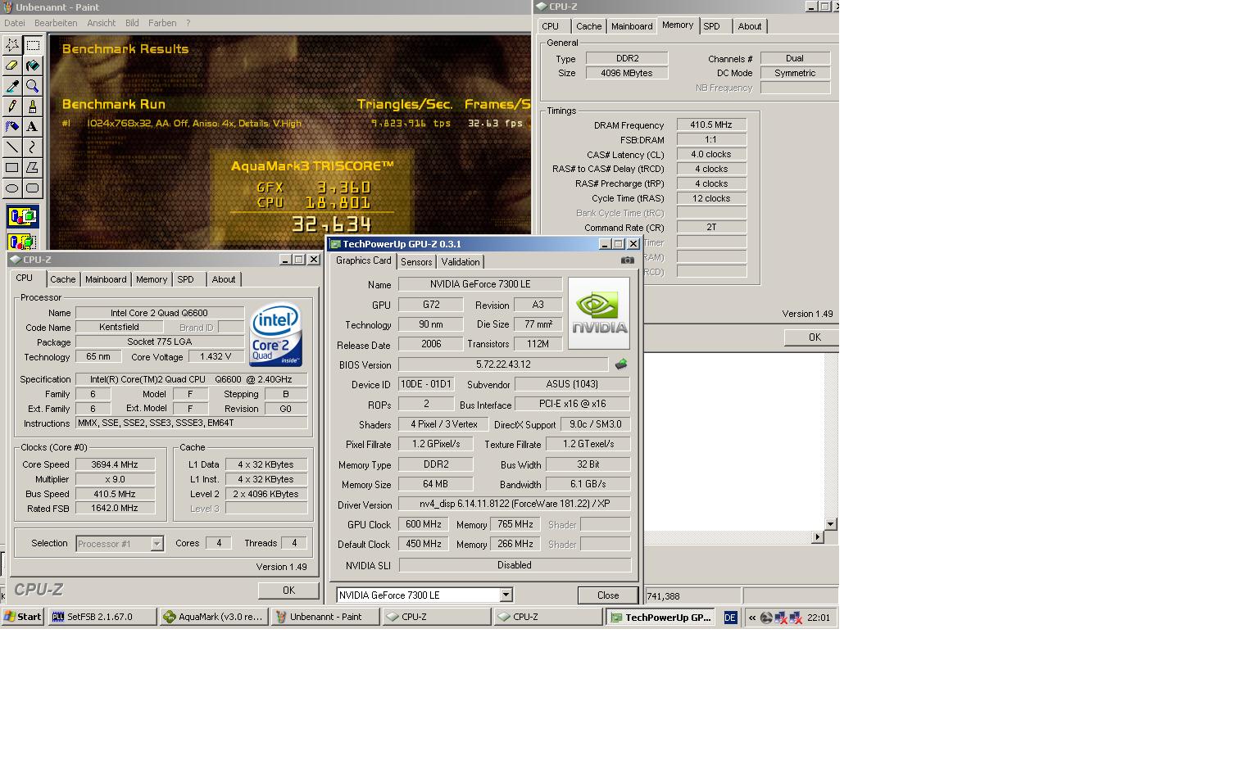Open About tab in CPU-Z memory window

pyautogui.click(x=750, y=26)
